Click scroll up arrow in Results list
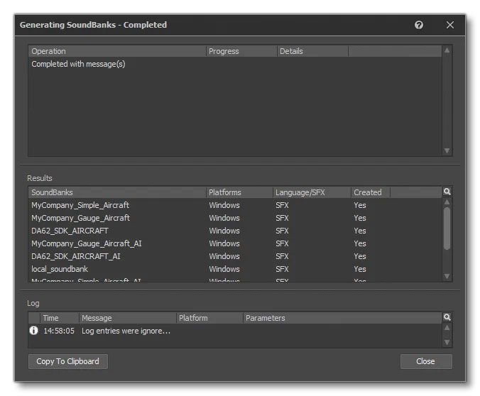 point(447,202)
